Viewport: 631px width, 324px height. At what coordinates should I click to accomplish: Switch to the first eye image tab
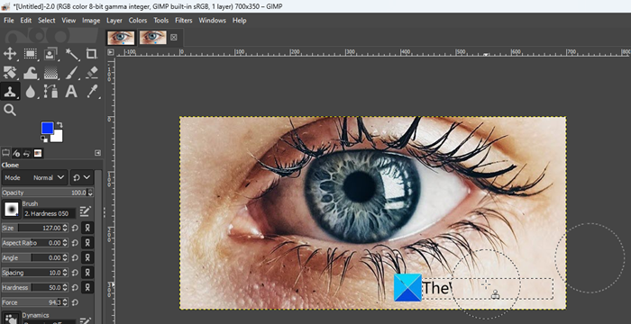[x=121, y=38]
